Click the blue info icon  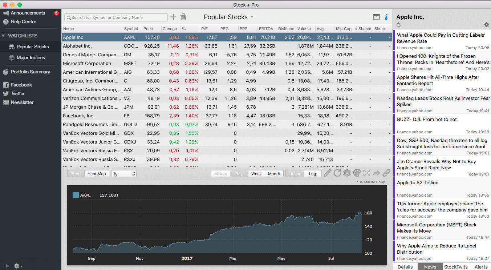click(x=386, y=17)
